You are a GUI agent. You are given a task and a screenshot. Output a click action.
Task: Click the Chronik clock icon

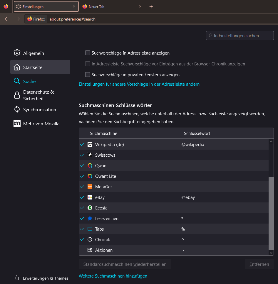point(90,240)
